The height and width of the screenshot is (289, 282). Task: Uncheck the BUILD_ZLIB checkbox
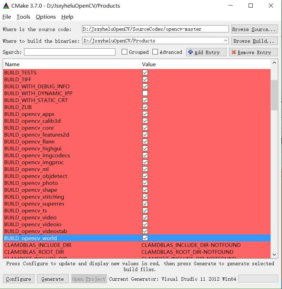pyautogui.click(x=145, y=107)
